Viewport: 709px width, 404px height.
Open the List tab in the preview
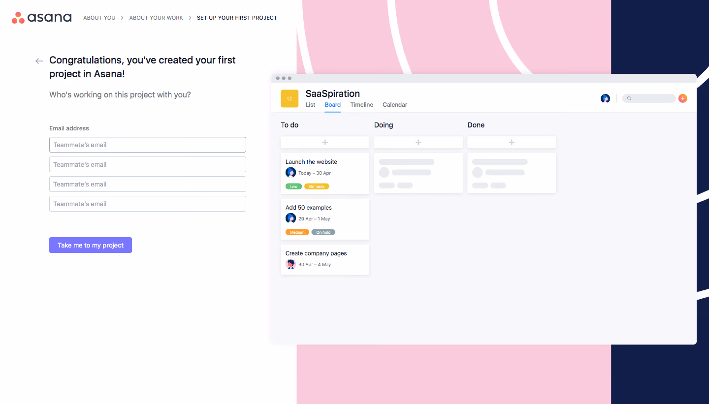pyautogui.click(x=310, y=105)
